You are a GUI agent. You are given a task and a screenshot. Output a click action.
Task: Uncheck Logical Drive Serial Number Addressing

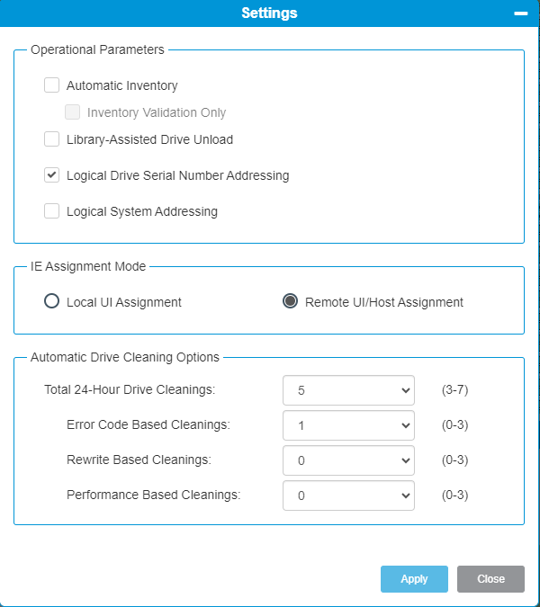tap(52, 175)
